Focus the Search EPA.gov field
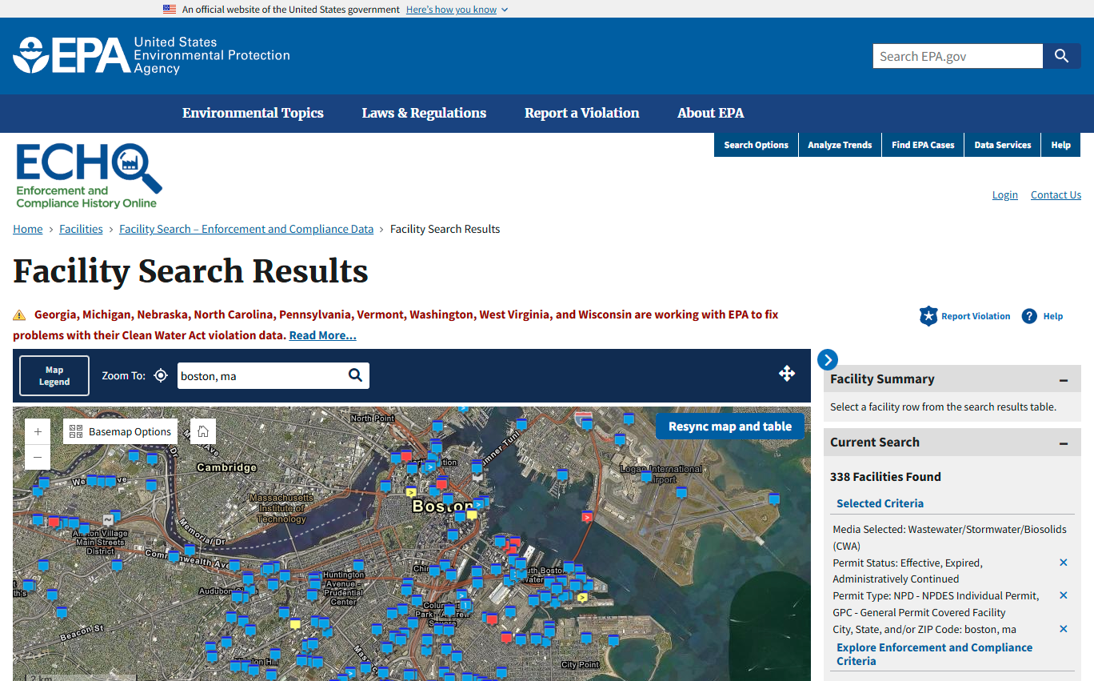The height and width of the screenshot is (681, 1094). [x=958, y=56]
